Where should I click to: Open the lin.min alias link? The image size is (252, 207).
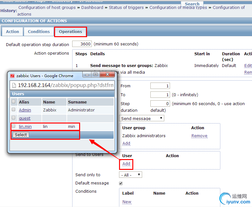coord(25,127)
